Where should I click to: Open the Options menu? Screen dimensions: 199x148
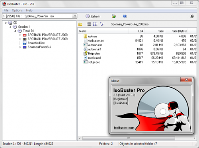[17, 10]
